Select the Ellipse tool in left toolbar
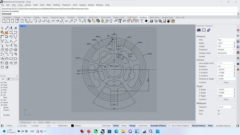Image resolution: width=240 pixels, height=135 pixels. (x=2, y=58)
